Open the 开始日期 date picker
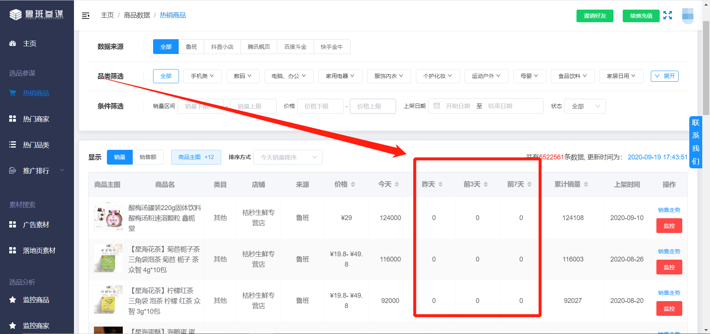Screen dimensions: 710x334 pyautogui.click(x=458, y=106)
